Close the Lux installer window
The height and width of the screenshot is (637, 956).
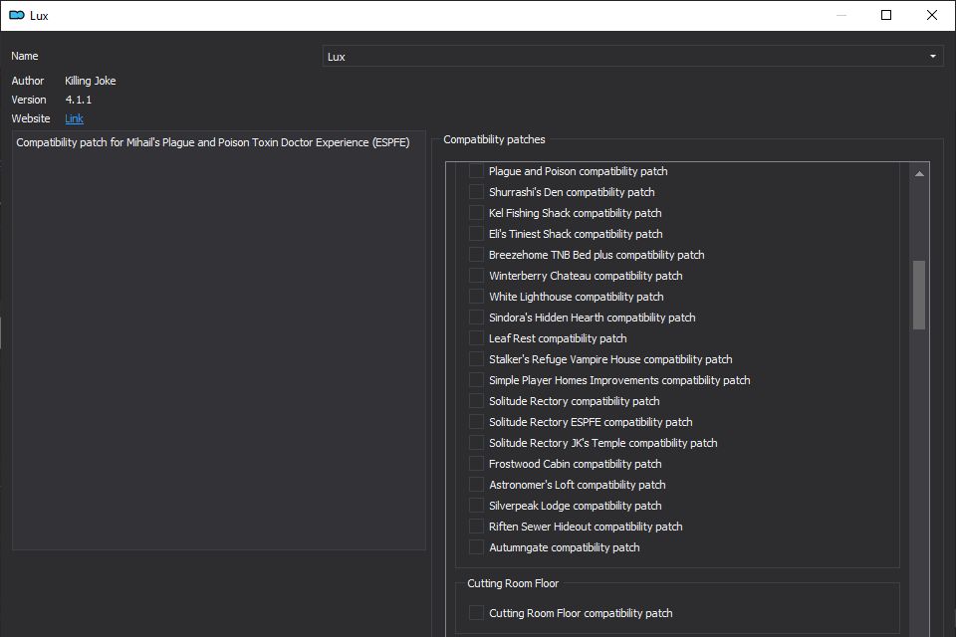[x=932, y=15]
